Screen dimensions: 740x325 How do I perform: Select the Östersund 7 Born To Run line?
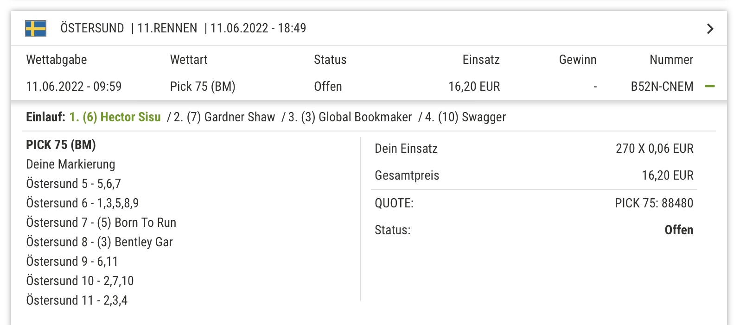[101, 223]
